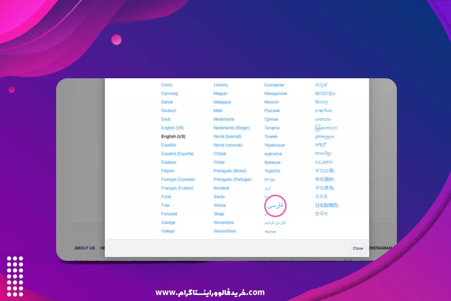Choose 日本語(関西) language

click(x=326, y=205)
